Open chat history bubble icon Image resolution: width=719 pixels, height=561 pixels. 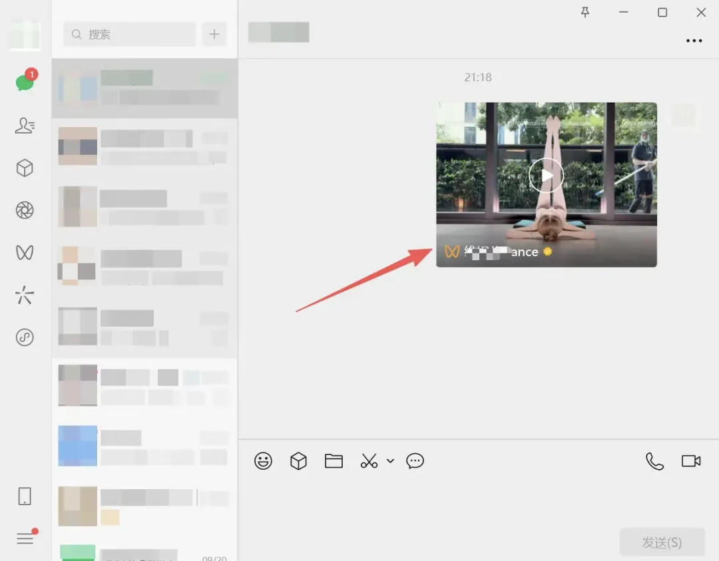(x=415, y=461)
